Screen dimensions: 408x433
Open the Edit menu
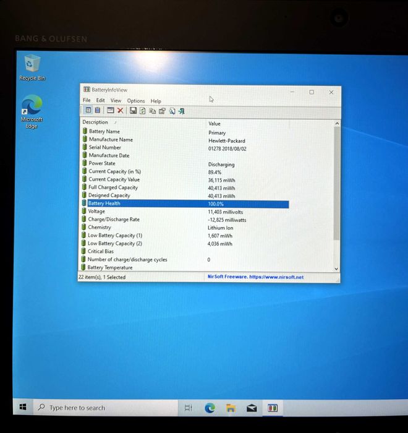click(x=100, y=100)
